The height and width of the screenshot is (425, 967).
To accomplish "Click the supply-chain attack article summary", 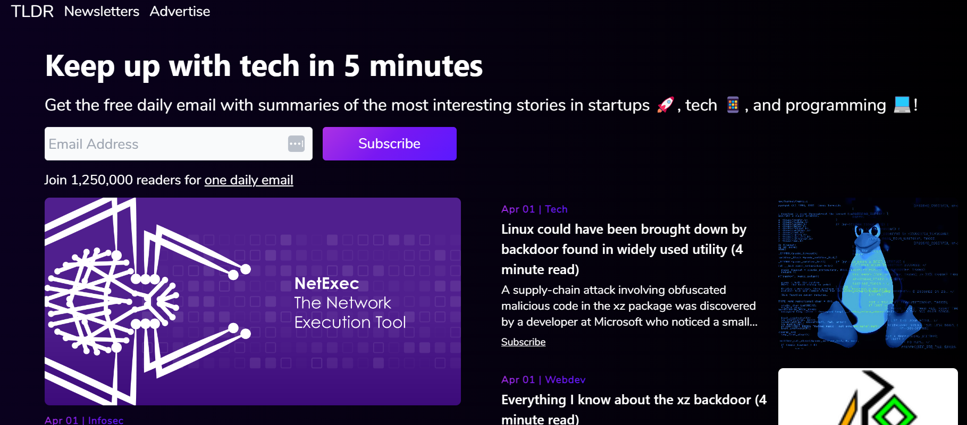I will (628, 306).
